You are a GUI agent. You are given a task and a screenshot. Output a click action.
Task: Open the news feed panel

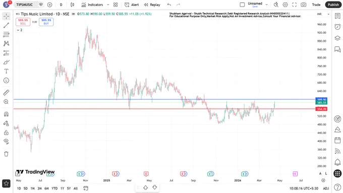tap(337, 151)
